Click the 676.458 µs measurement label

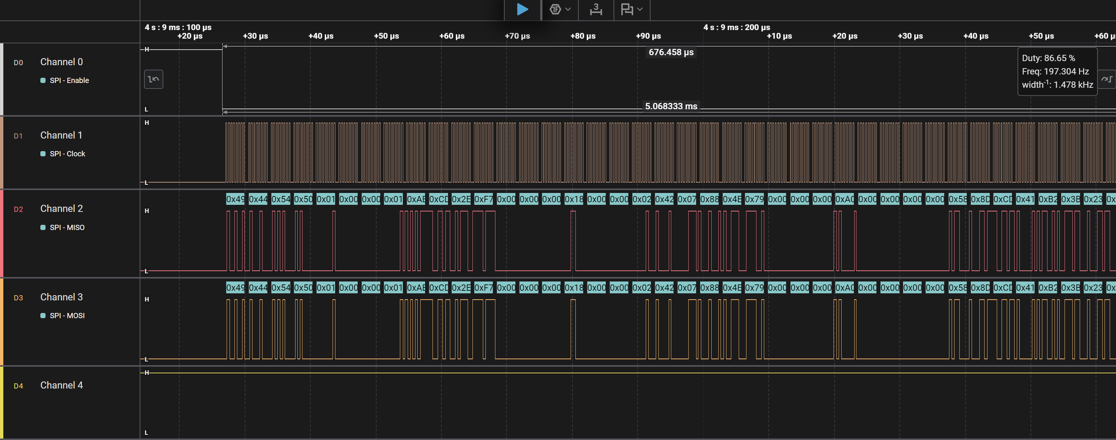pyautogui.click(x=671, y=53)
